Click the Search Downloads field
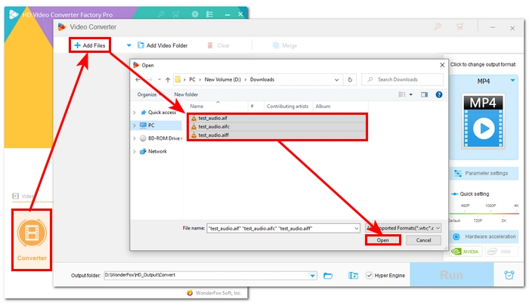The height and width of the screenshot is (306, 529). click(402, 79)
